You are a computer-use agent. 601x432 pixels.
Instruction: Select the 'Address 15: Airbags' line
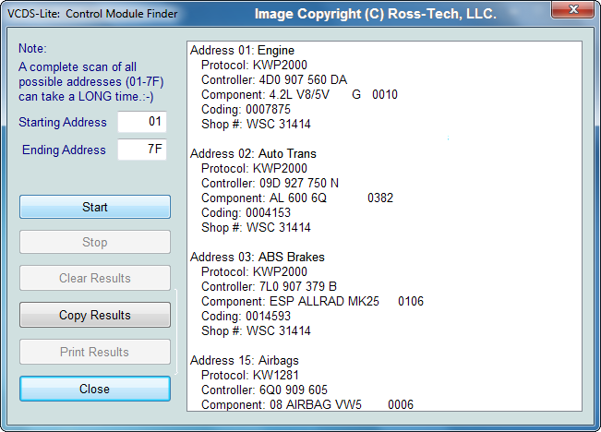tap(244, 360)
